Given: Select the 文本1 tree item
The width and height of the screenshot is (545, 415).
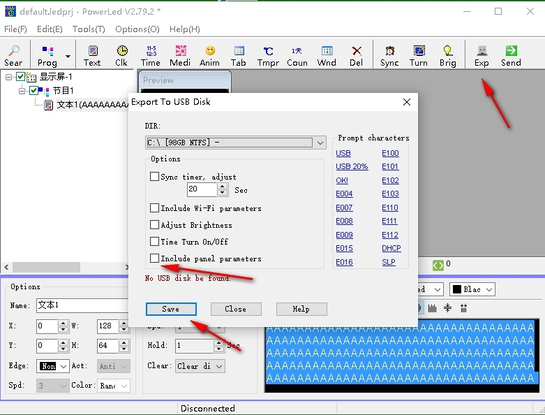Looking at the screenshot, I should pyautogui.click(x=92, y=105).
